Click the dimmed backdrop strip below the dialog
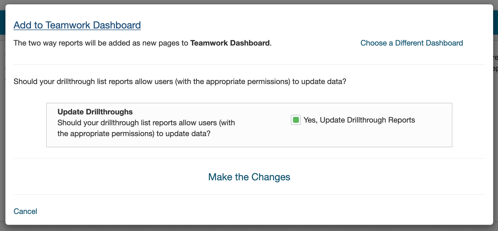 pyautogui.click(x=249, y=228)
